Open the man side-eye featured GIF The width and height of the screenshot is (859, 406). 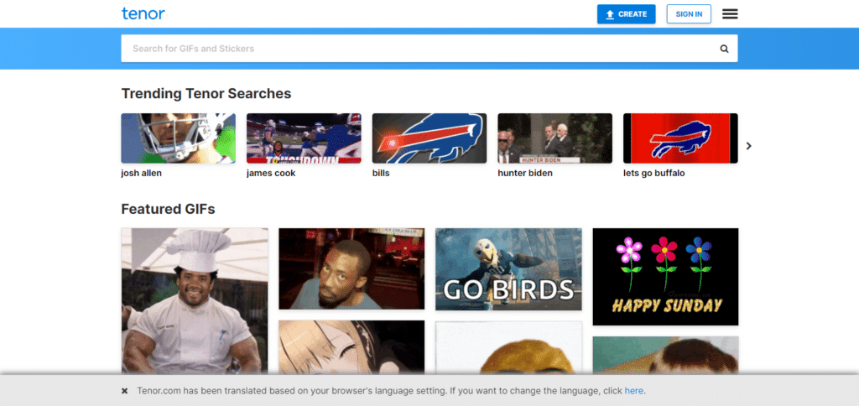coord(351,268)
